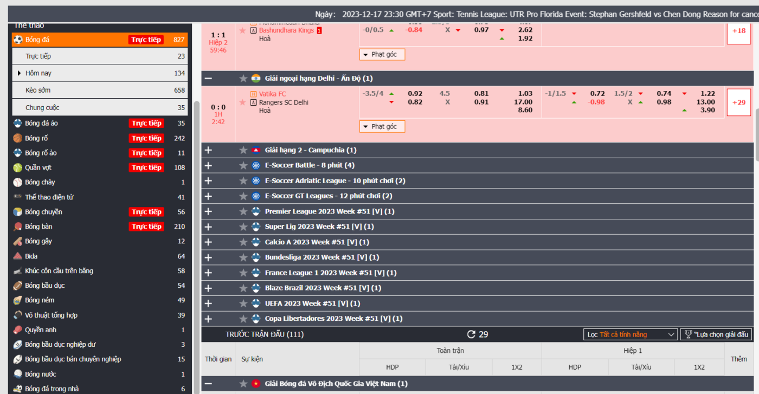The height and width of the screenshot is (394, 759).
Task: Click the Hiệp 1 draw odds 3.90
Action: [x=707, y=110]
